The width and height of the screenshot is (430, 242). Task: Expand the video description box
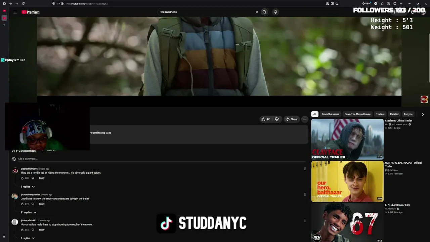199,134
